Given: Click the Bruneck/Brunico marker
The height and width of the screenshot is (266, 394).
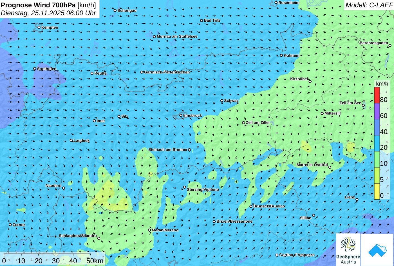Looking at the screenshot, I should pyautogui.click(x=251, y=206).
